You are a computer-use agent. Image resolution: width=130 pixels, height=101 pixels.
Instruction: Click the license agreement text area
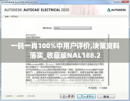[65, 60]
